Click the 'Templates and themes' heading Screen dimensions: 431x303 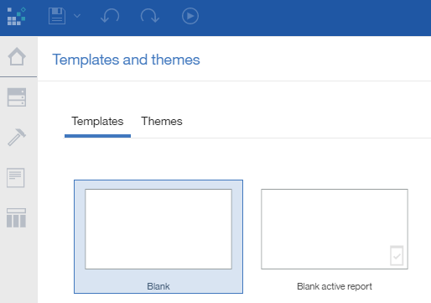pos(126,60)
